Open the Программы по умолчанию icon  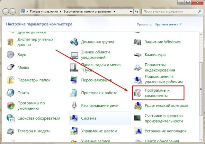(x=11, y=105)
